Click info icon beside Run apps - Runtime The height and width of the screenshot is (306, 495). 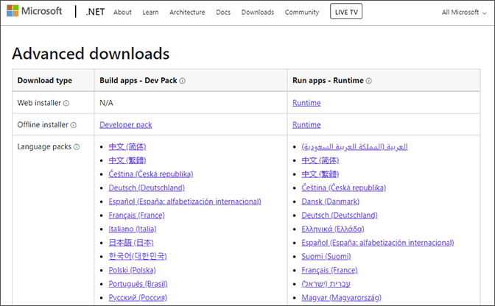coord(369,81)
